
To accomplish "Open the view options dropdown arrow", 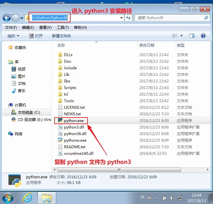I will [x=181, y=36].
